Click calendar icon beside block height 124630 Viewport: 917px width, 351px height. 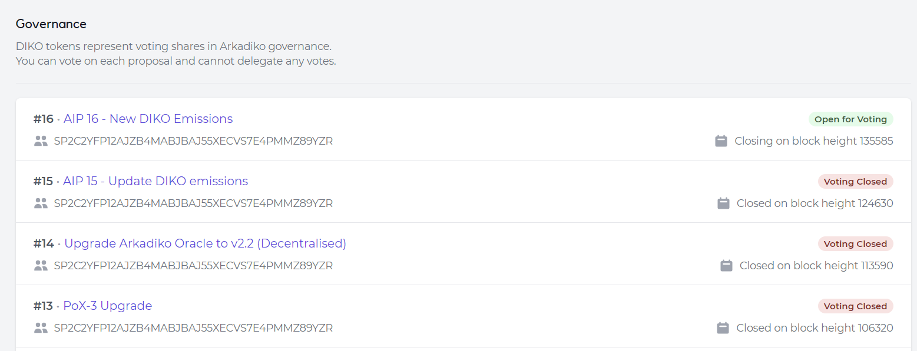[x=723, y=203]
